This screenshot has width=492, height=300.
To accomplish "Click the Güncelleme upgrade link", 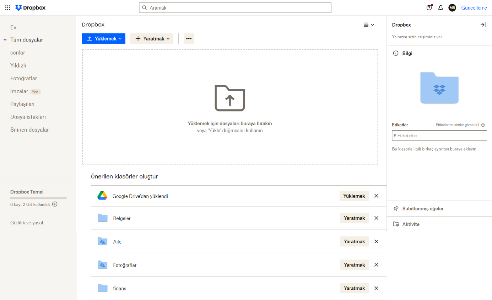I will click(474, 8).
